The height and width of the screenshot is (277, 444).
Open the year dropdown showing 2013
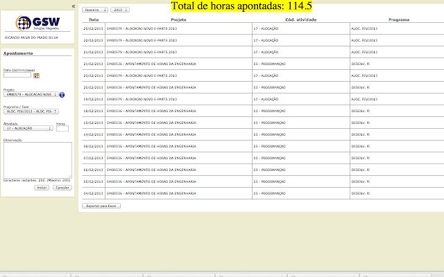(x=120, y=10)
